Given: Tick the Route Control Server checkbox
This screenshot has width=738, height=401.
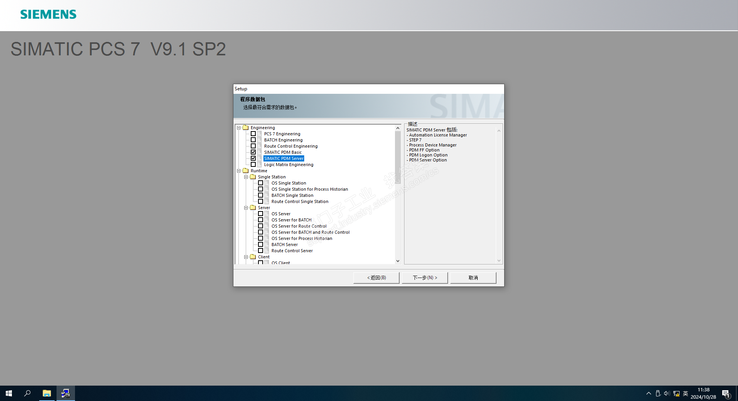Looking at the screenshot, I should (261, 251).
